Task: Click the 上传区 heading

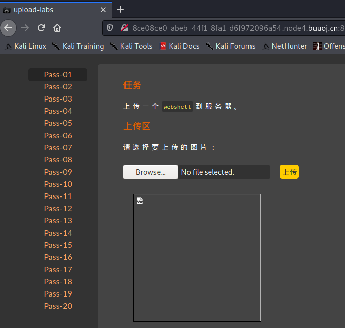Action: coord(137,126)
